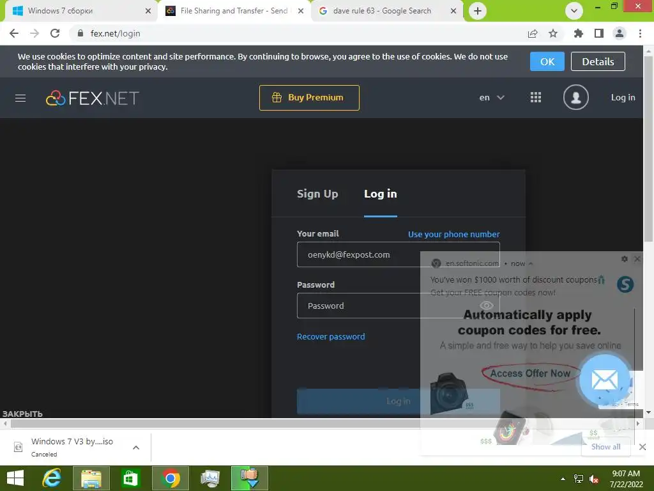This screenshot has height=491, width=654.
Task: Open a new browser tab
Action: tap(478, 11)
